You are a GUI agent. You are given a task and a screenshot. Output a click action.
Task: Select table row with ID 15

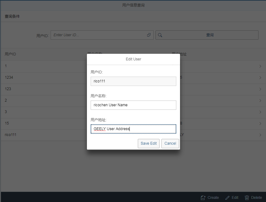[x=133, y=123]
